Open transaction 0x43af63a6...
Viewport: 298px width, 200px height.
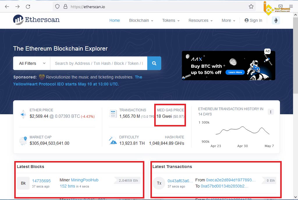point(180,181)
